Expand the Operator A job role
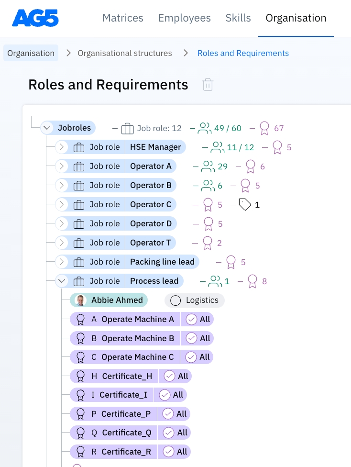351x467 pixels. coord(61,167)
